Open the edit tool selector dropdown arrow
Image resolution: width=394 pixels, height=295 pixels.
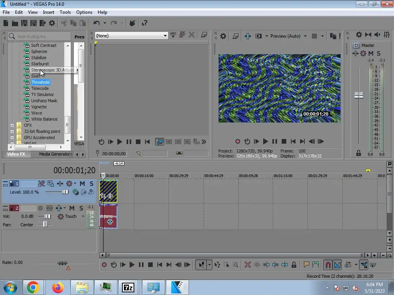click(209, 265)
